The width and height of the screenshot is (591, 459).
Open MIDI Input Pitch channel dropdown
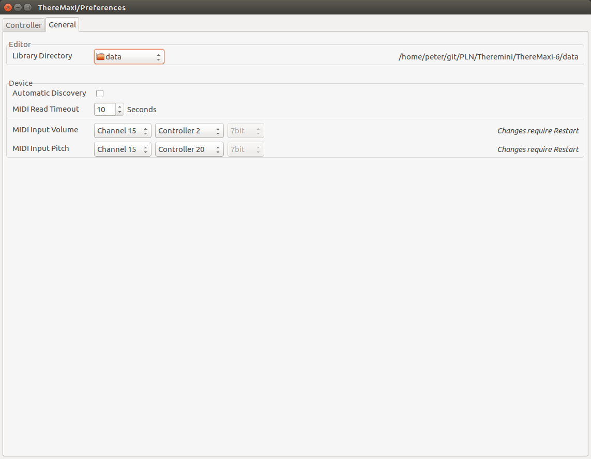123,149
